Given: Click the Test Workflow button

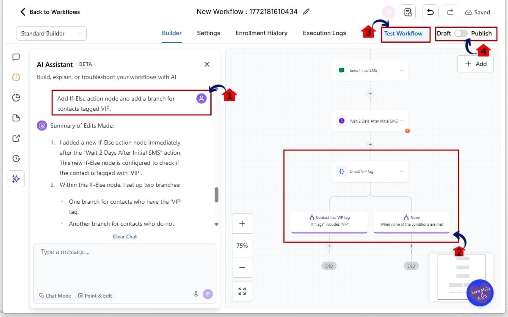Looking at the screenshot, I should pyautogui.click(x=403, y=33).
